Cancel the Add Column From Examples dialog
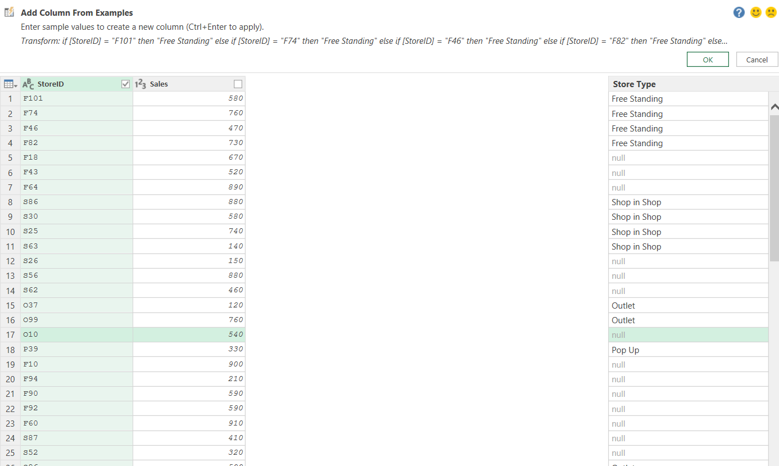779x466 pixels. point(757,60)
